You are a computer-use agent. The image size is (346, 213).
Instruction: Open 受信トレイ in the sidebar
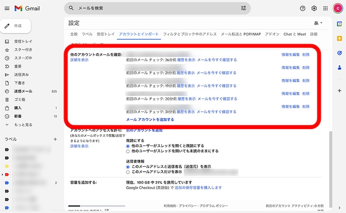click(23, 41)
